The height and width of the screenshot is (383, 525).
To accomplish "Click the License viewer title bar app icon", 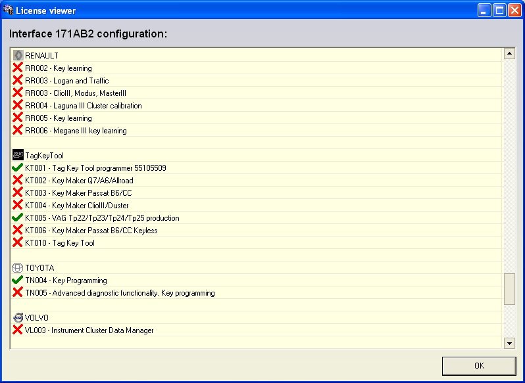I will click(8, 10).
